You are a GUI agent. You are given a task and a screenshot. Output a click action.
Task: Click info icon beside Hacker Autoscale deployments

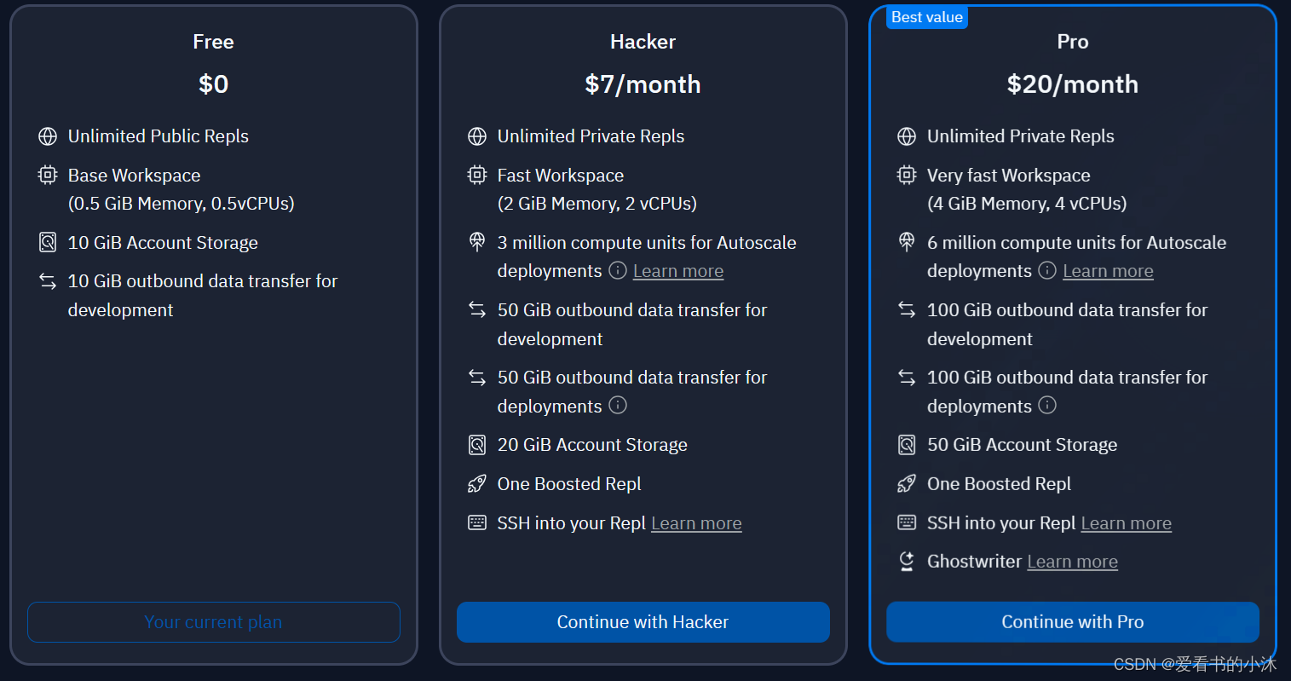pyautogui.click(x=618, y=271)
